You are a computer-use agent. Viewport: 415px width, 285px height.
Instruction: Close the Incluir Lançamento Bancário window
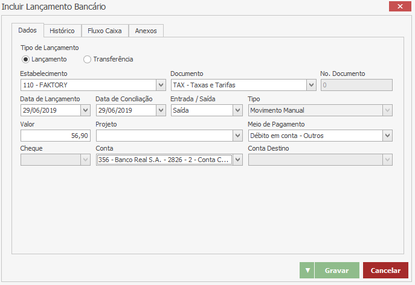coord(399,7)
